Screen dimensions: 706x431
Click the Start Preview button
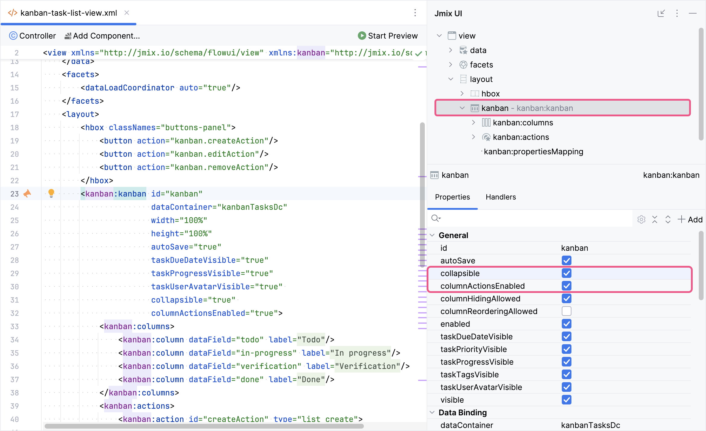[x=387, y=36]
